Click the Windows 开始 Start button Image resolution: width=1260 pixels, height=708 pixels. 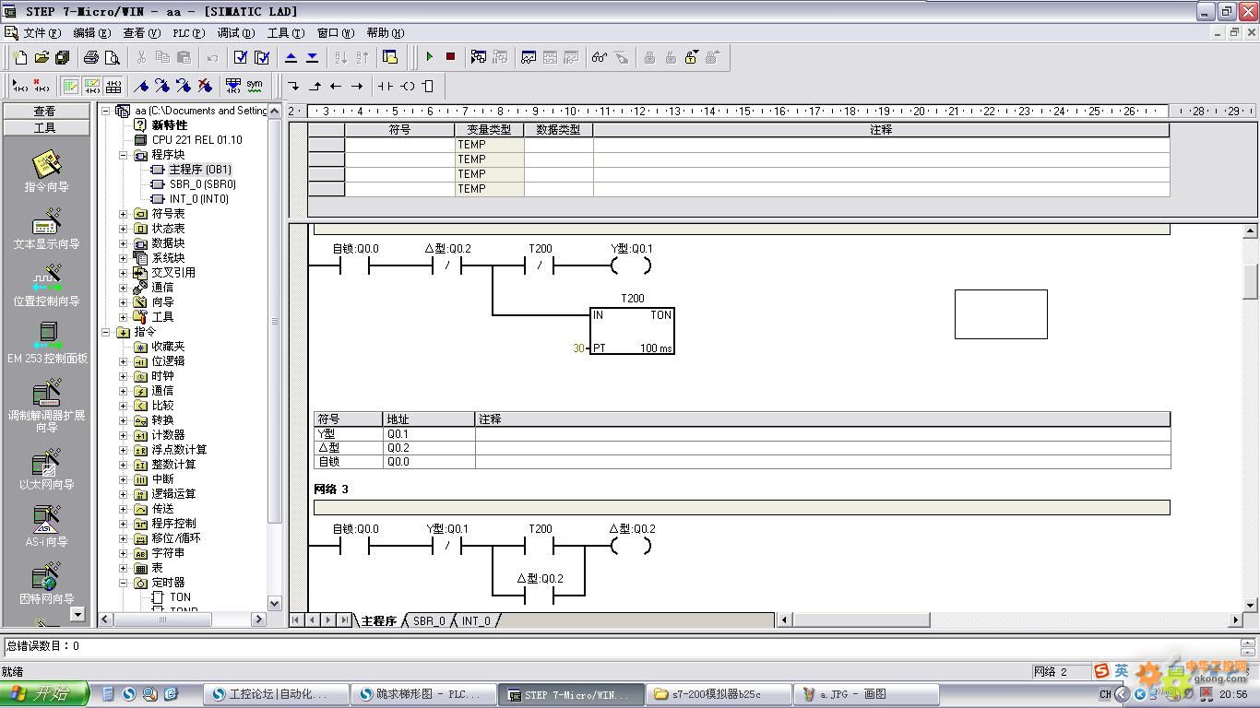(44, 694)
